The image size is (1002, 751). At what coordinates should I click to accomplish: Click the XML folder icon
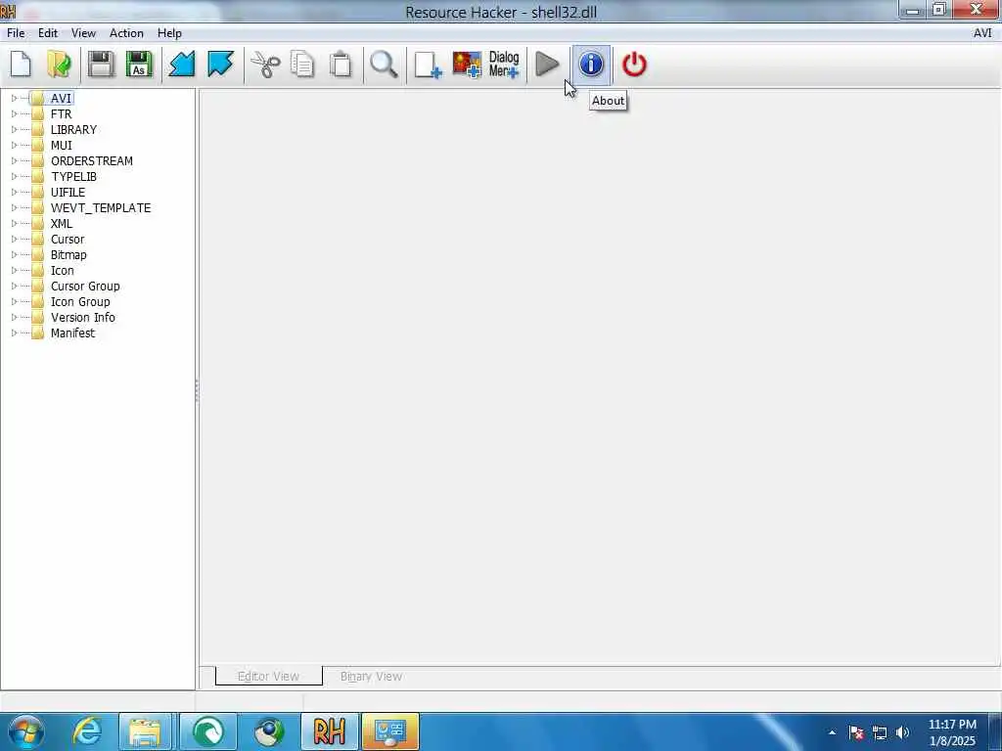coord(38,224)
